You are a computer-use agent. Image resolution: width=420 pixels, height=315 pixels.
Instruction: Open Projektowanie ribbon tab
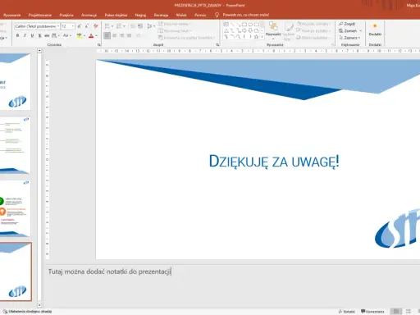(40, 15)
